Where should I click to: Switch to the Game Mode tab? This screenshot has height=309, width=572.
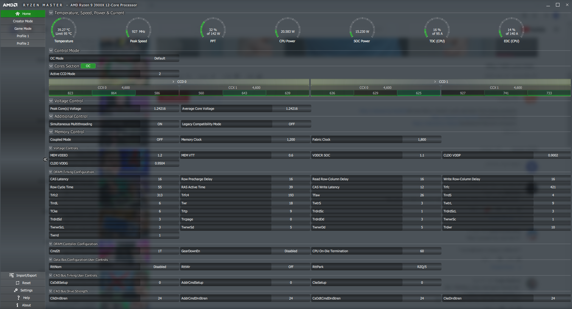coord(23,29)
